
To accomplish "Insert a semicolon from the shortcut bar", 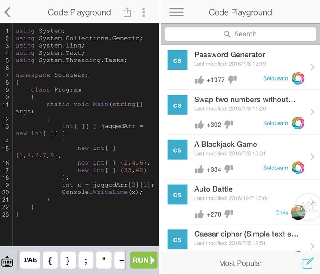I will [x=86, y=260].
